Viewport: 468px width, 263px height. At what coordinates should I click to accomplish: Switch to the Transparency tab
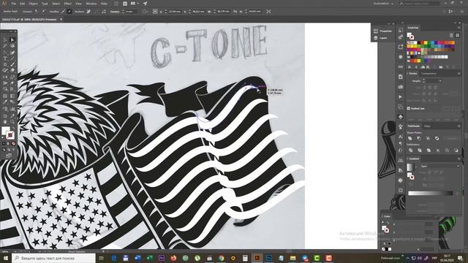(x=429, y=73)
